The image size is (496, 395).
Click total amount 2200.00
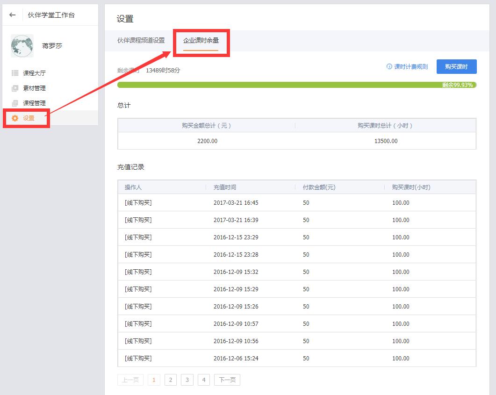[207, 141]
